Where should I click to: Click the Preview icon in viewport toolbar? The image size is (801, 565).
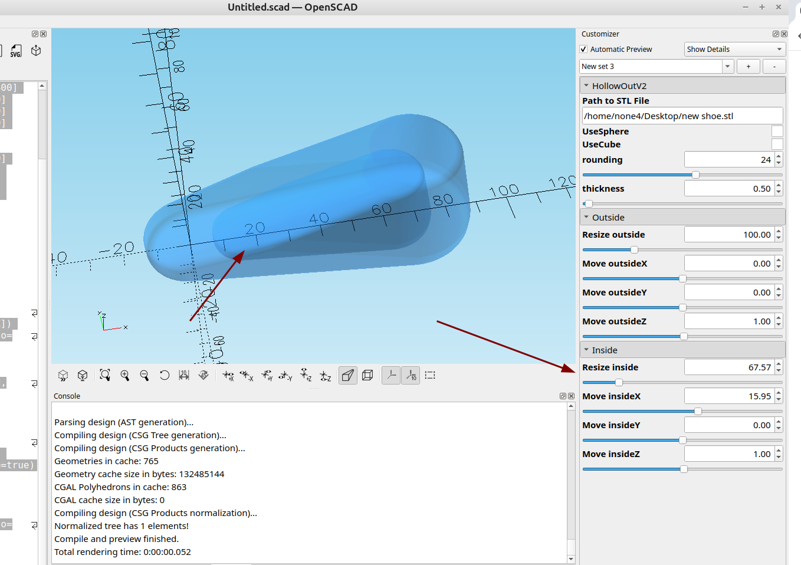coord(63,375)
